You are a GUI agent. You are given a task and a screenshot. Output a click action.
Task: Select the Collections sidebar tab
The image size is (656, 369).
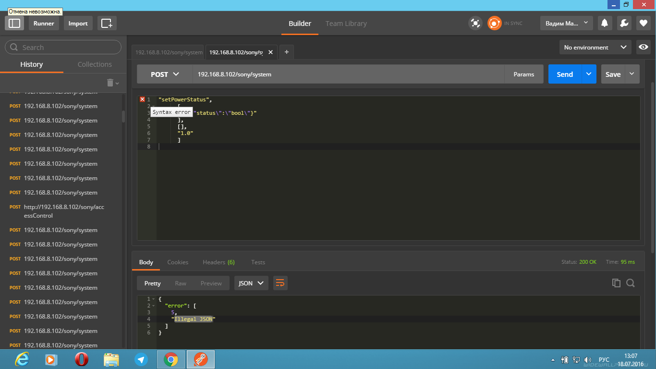pos(95,64)
